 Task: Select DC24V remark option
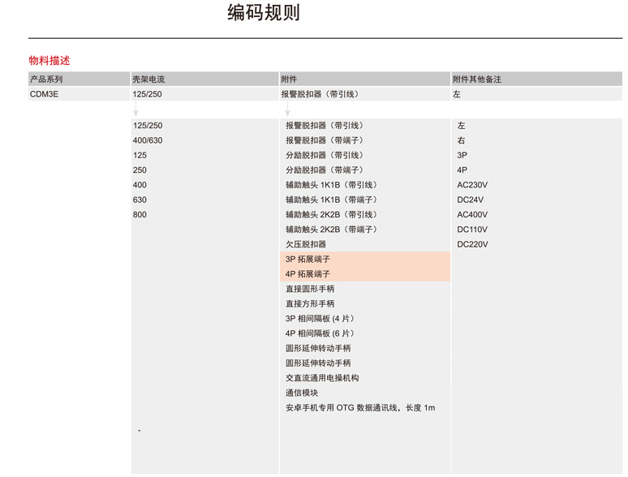click(x=471, y=200)
